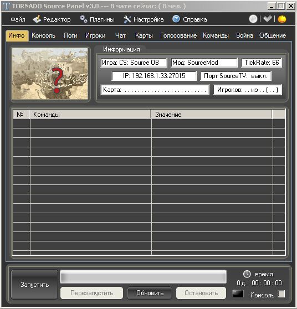Click the Обновить button
The height and width of the screenshot is (309, 297).
point(150,293)
